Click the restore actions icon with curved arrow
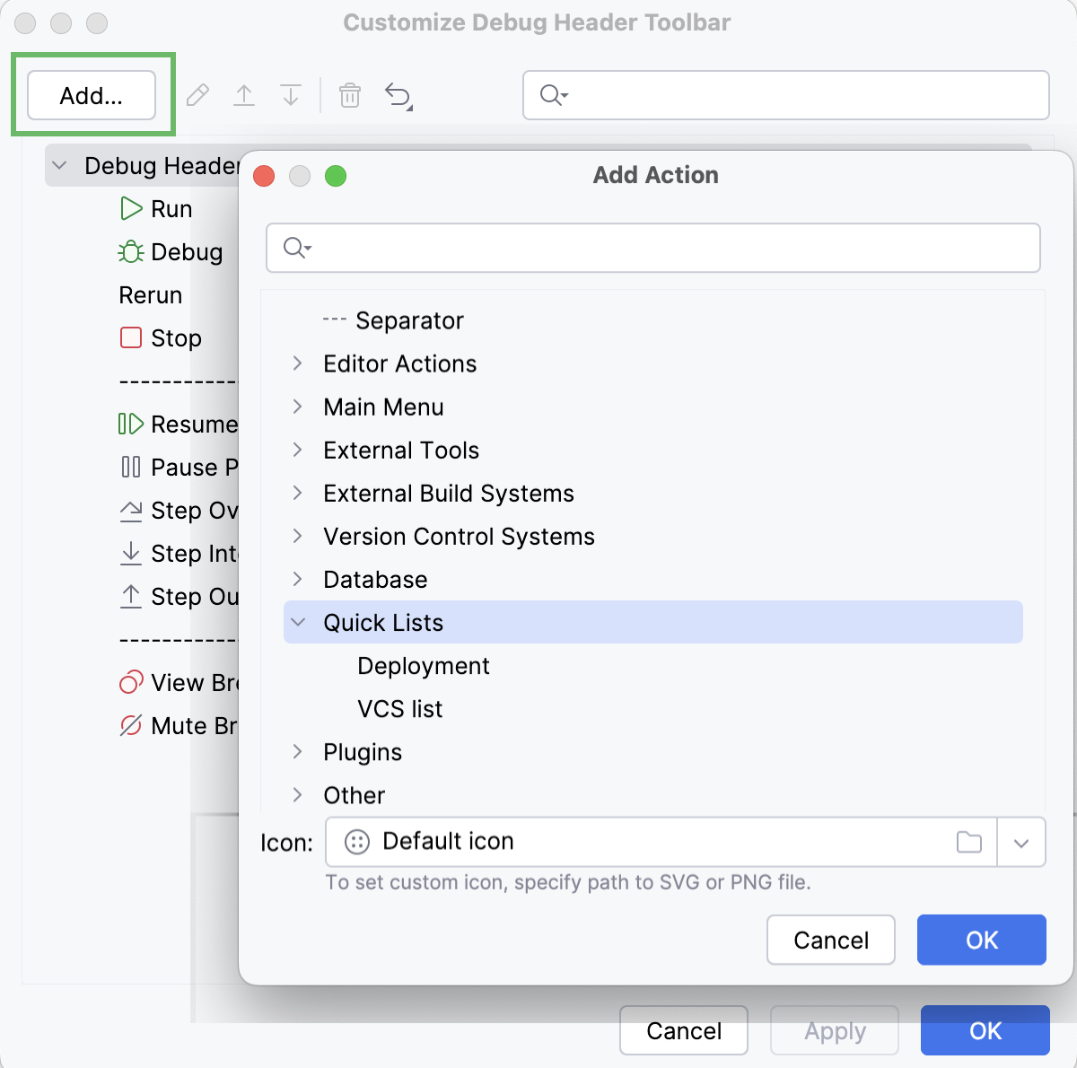The width and height of the screenshot is (1077, 1068). pos(397,95)
